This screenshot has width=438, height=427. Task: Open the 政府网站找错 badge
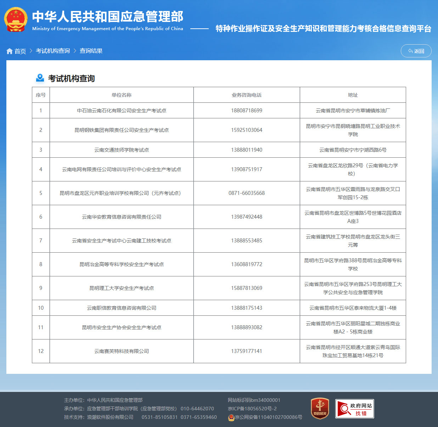pyautogui.click(x=355, y=409)
